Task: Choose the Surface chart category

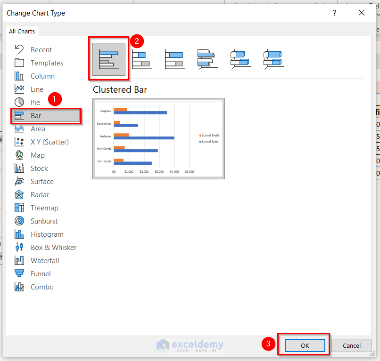Action: coord(42,182)
